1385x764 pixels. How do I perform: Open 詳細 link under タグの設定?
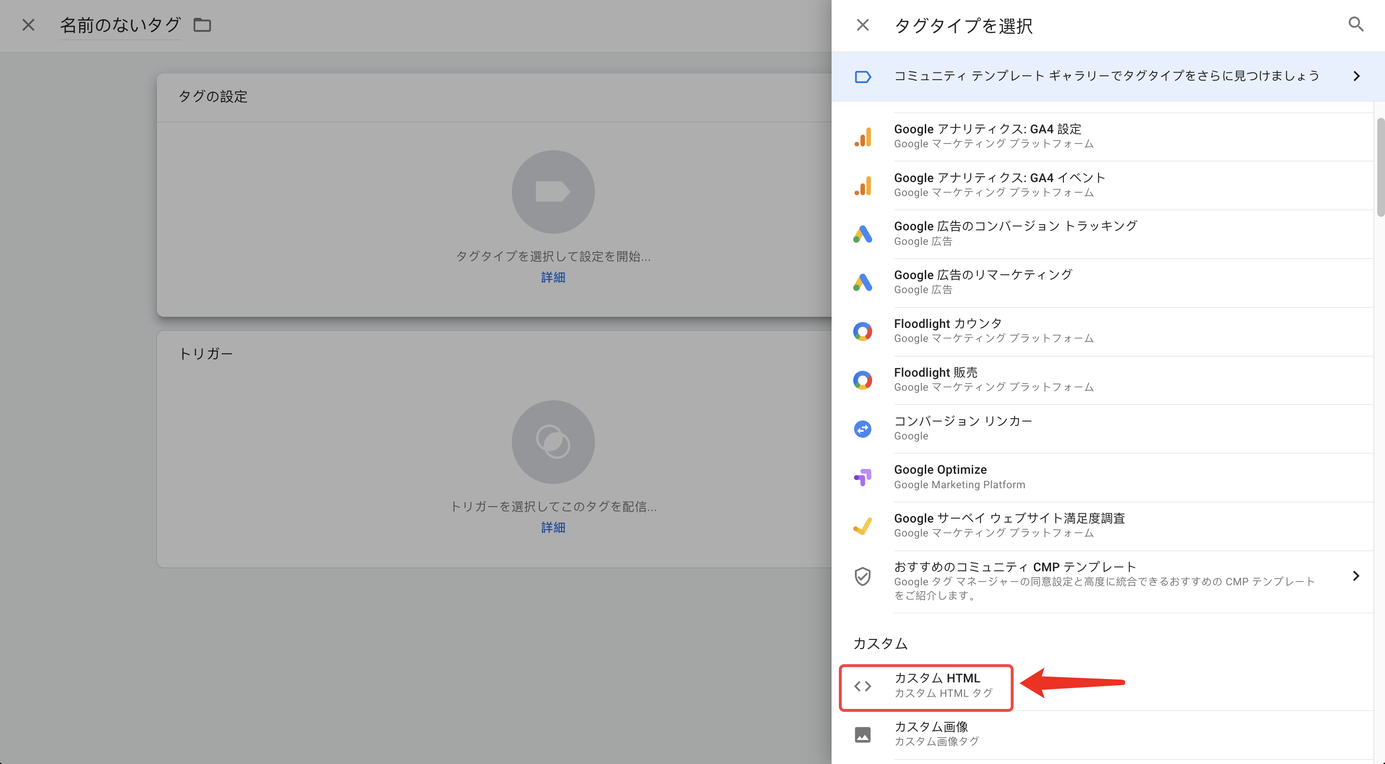(553, 277)
